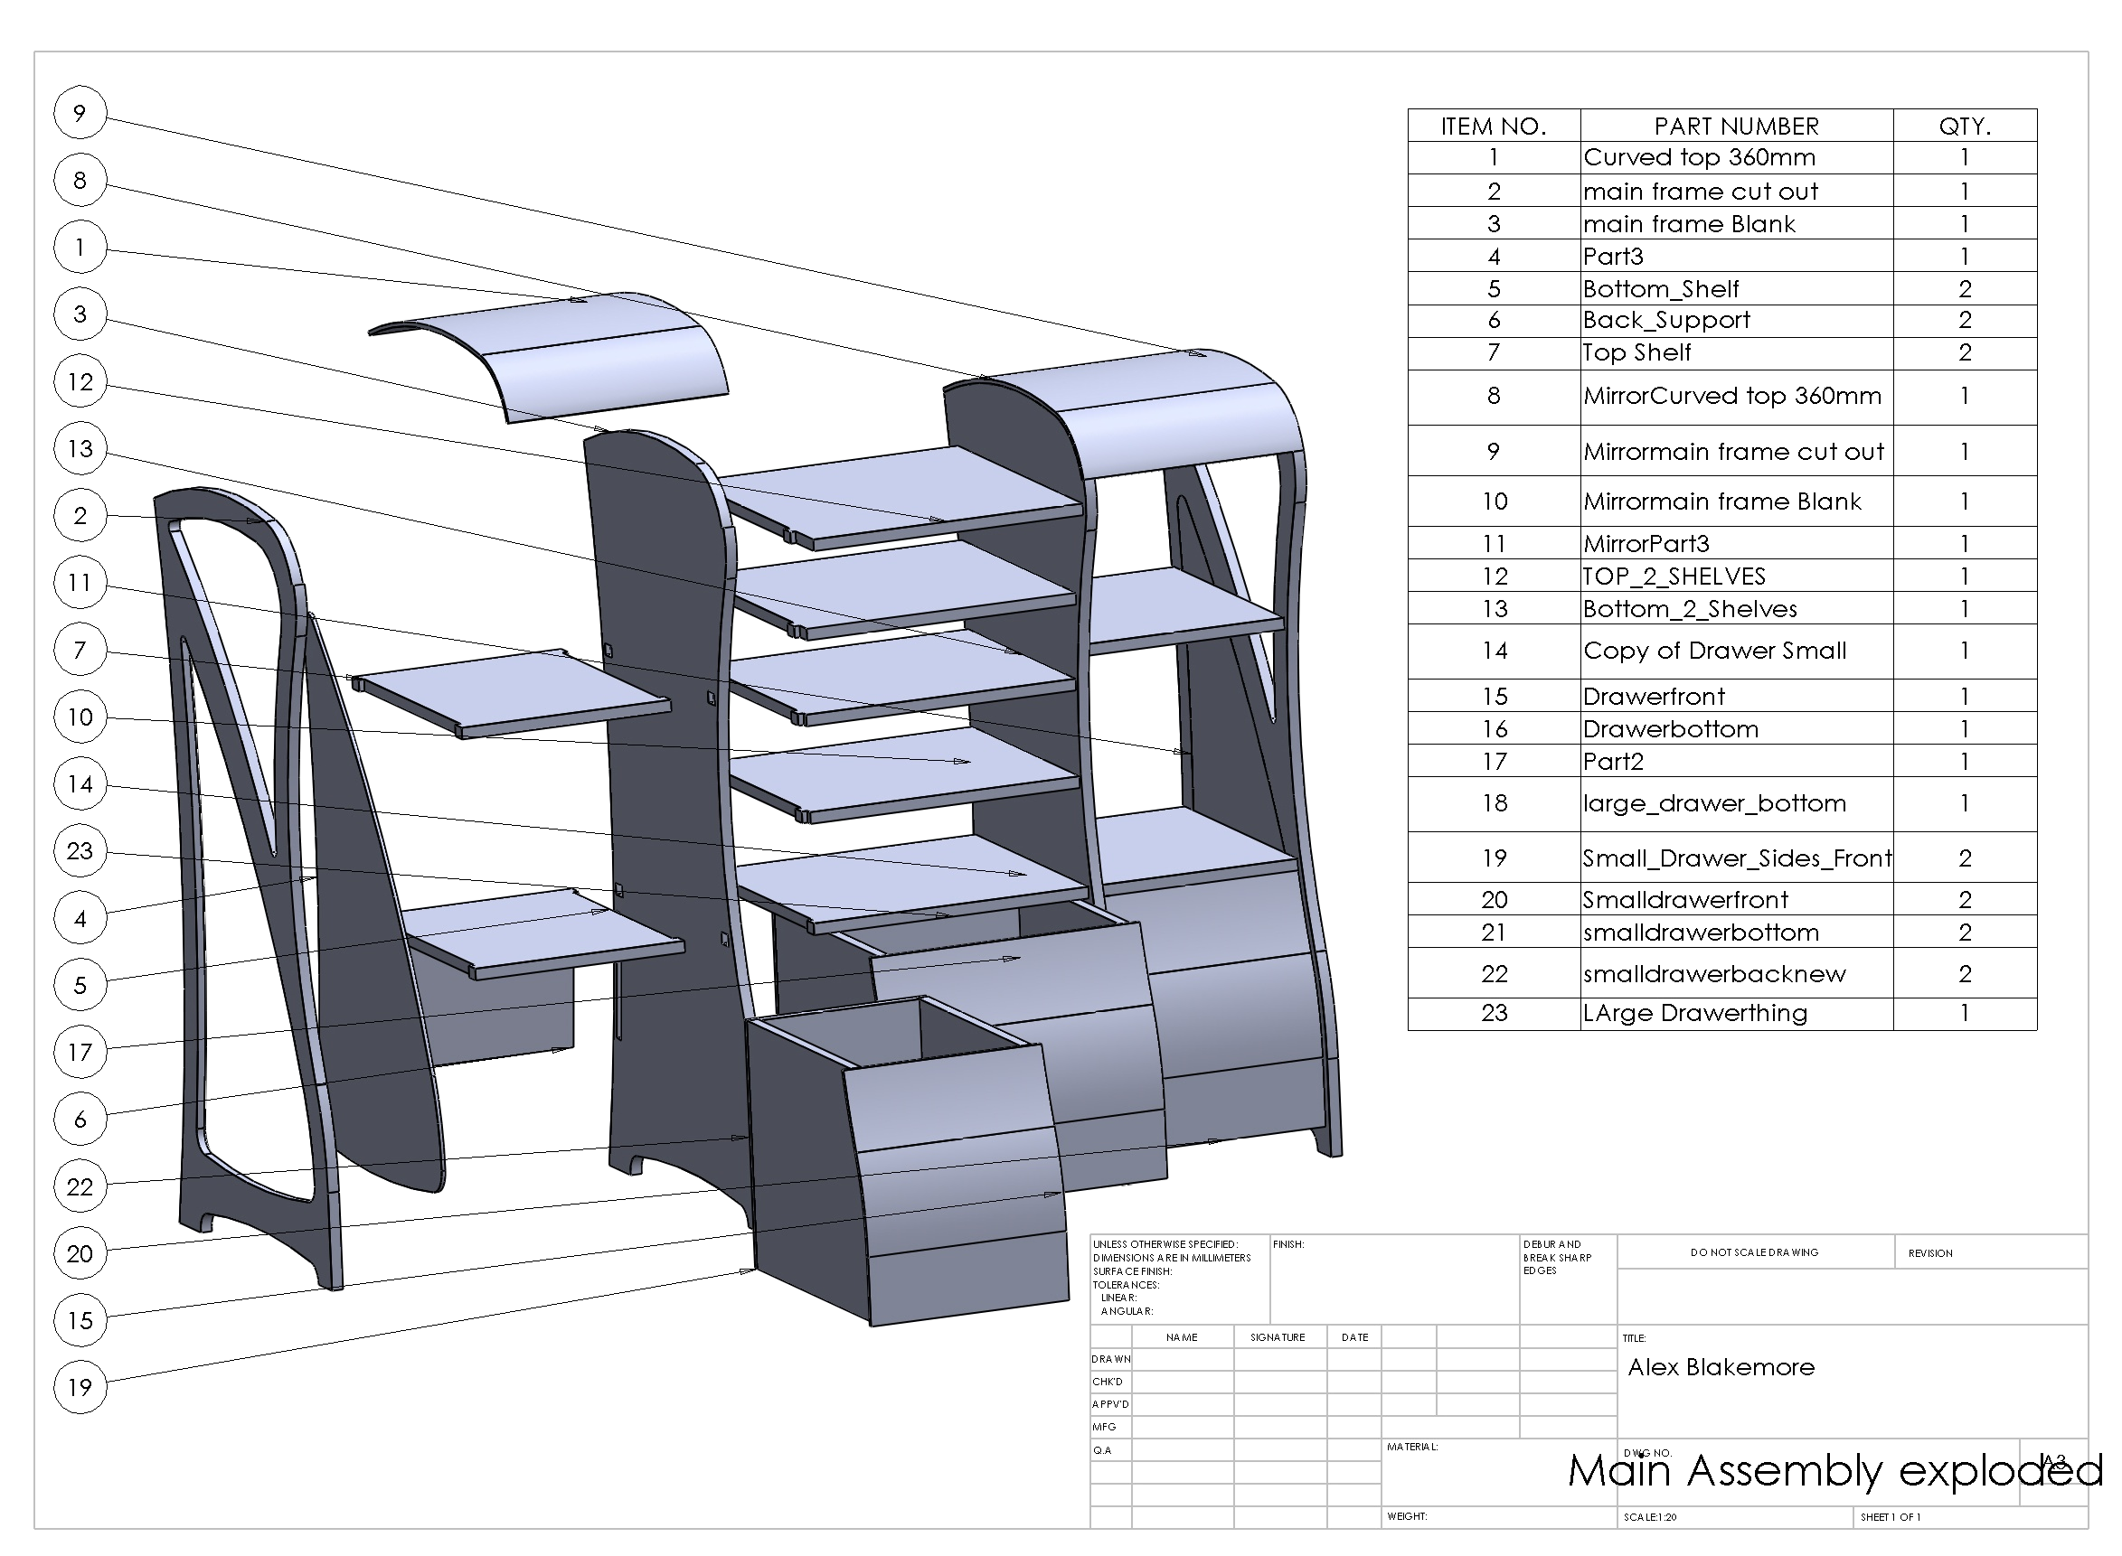Screen dimensions: 2122x1556
Task: Click the 'REVISION' field label
Action: point(1929,1253)
